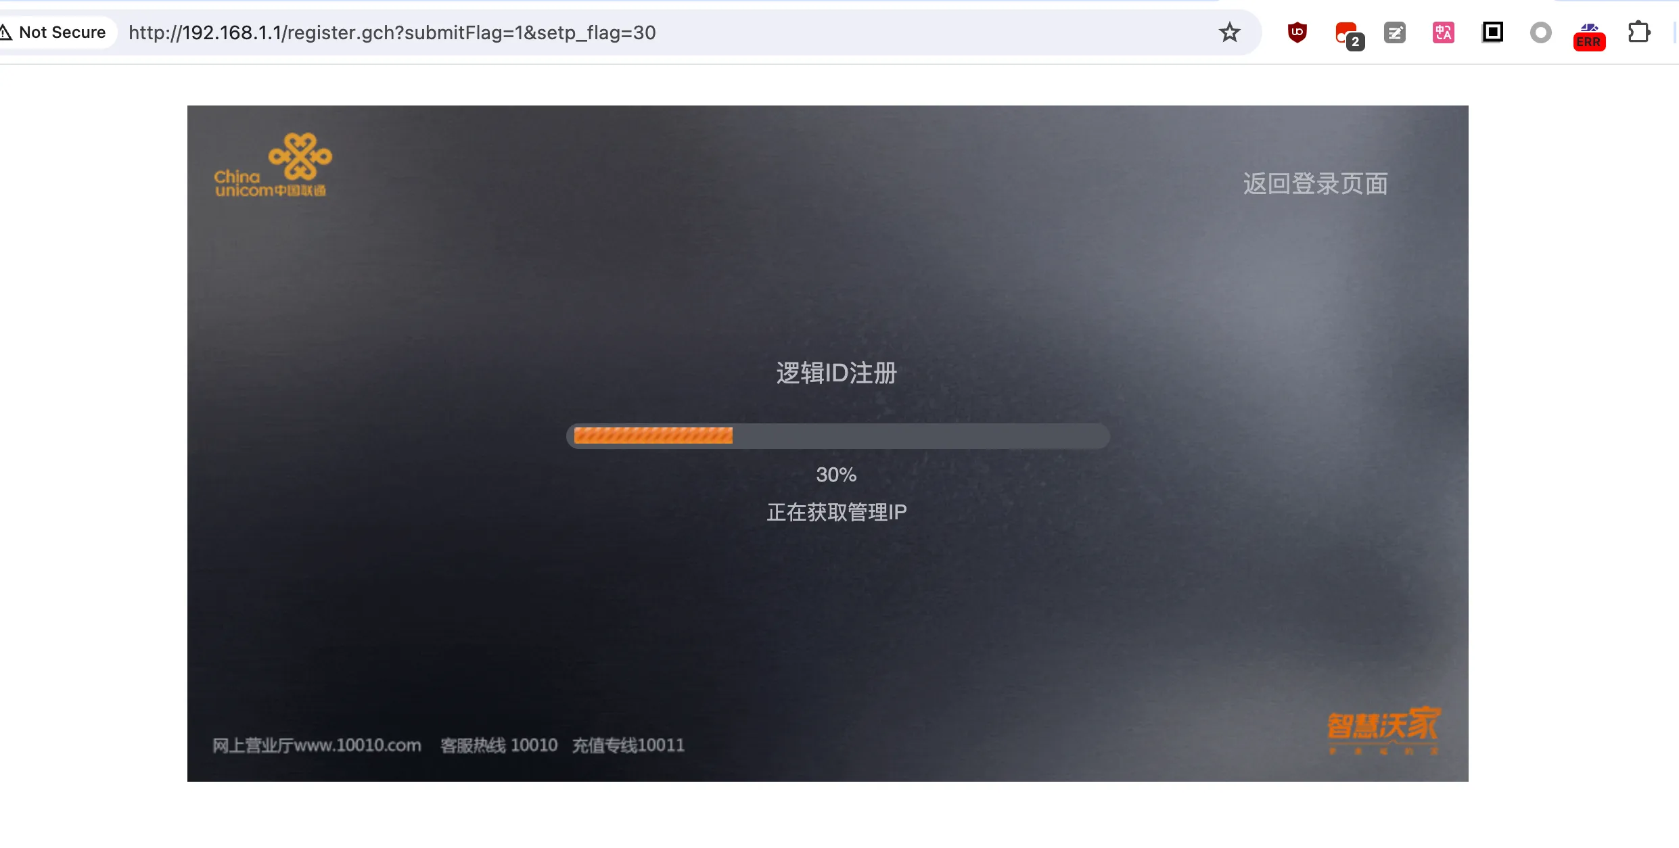This screenshot has height=848, width=1679.
Task: Click the gray circle extension icon
Action: pyautogui.click(x=1540, y=32)
